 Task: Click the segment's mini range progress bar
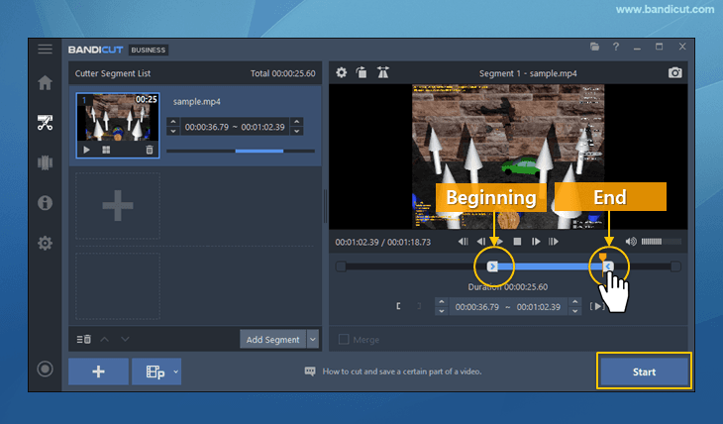coord(241,151)
